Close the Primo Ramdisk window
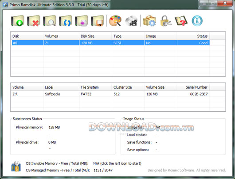This screenshot has width=235, height=179. [x=225, y=3]
